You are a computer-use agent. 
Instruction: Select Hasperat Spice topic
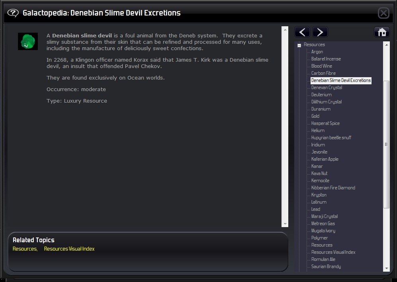click(325, 123)
